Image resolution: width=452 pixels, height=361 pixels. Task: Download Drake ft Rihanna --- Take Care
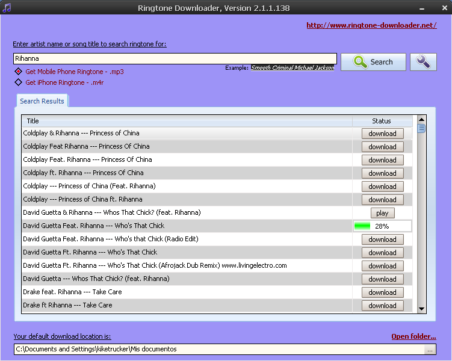pos(383,306)
